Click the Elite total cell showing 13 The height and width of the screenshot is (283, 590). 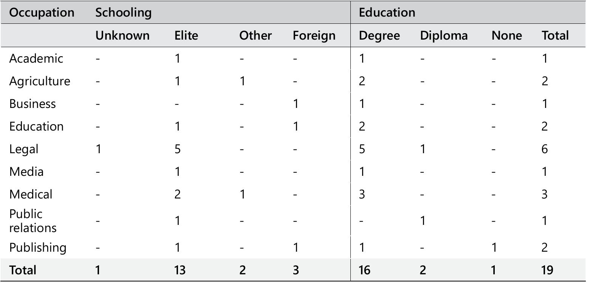180,270
